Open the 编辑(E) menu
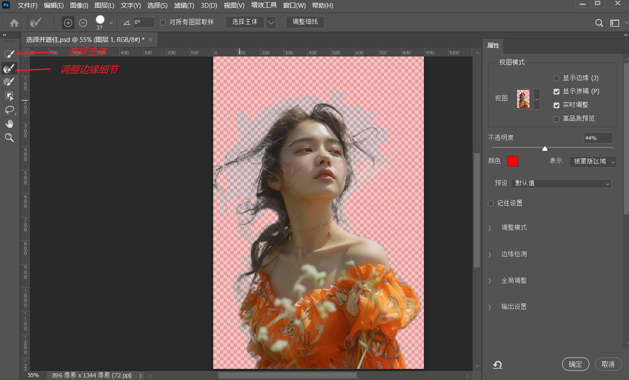Image resolution: width=629 pixels, height=380 pixels. coord(53,6)
